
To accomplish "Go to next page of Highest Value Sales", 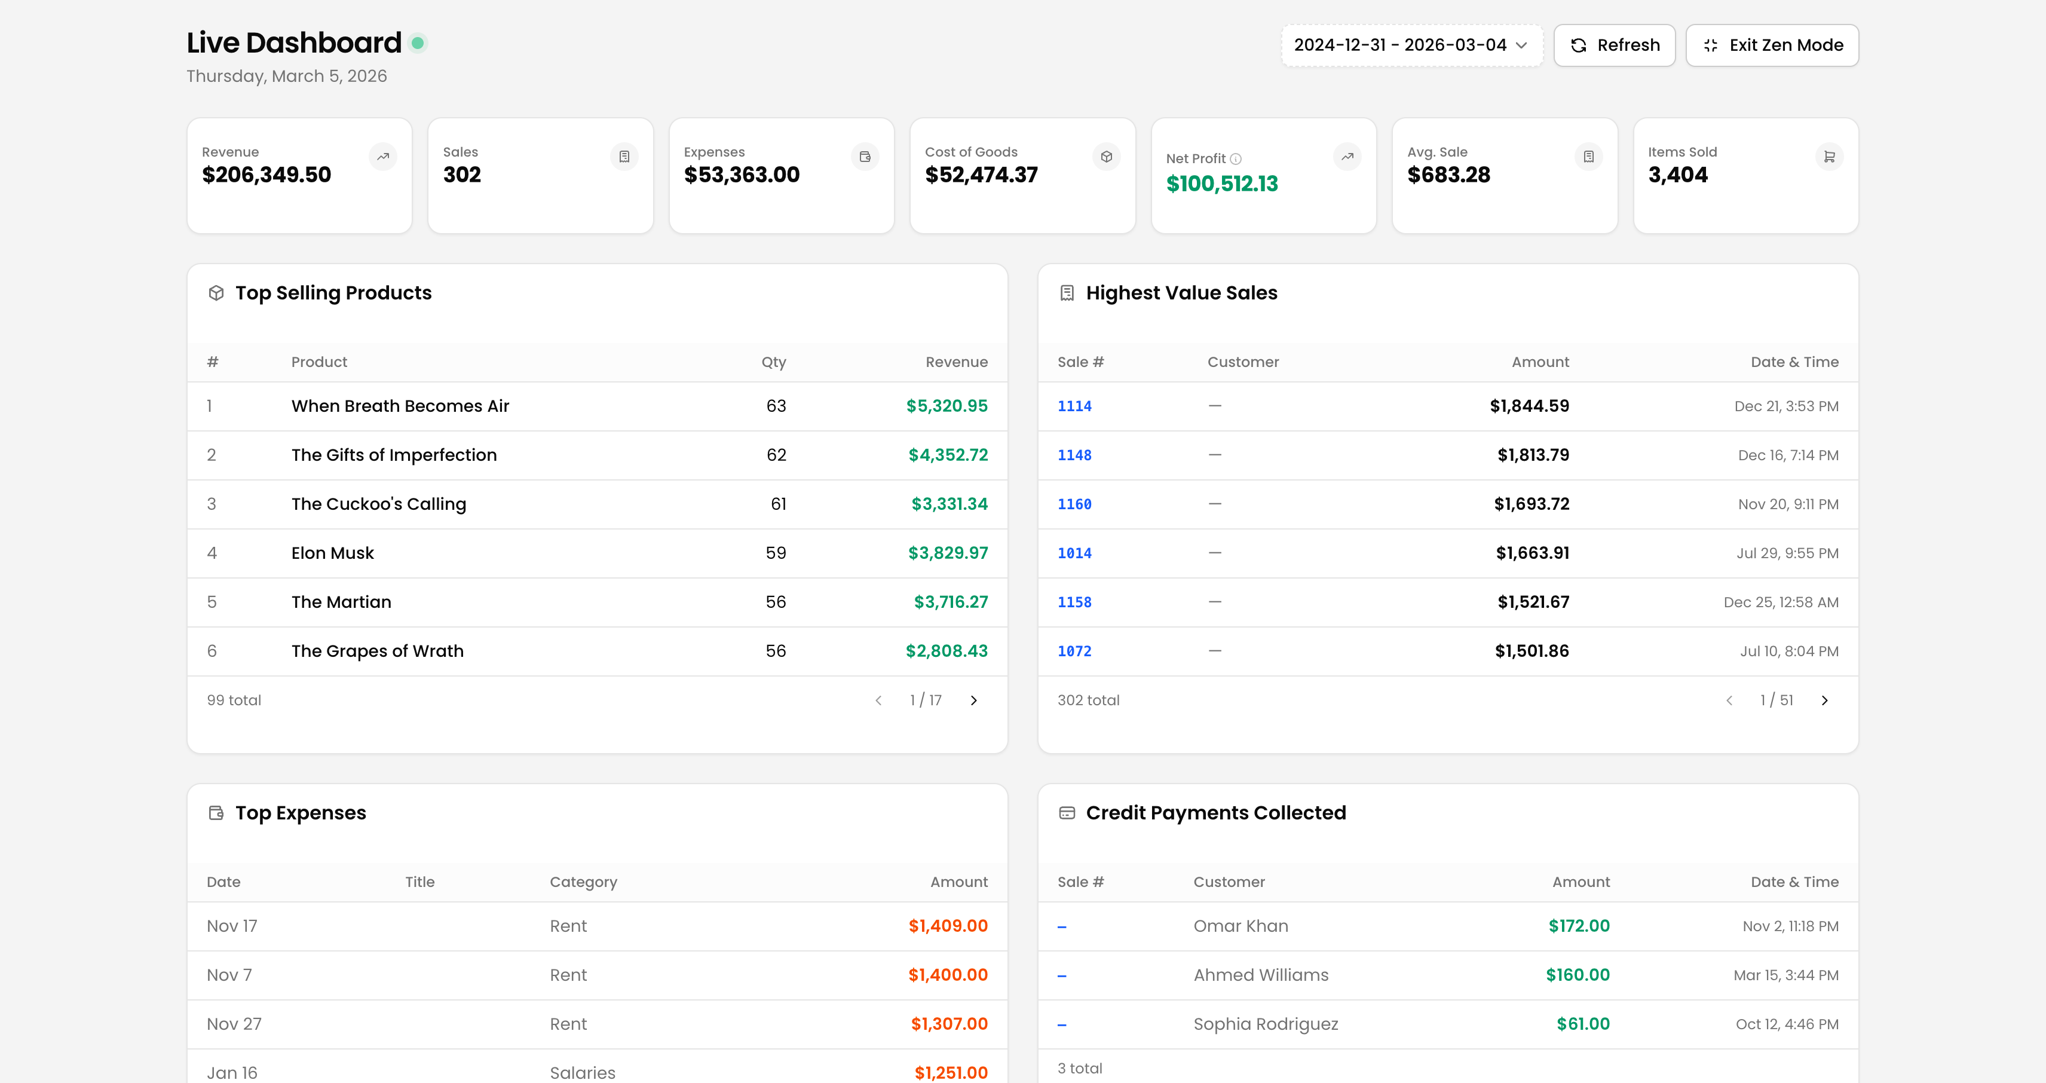I will point(1824,700).
